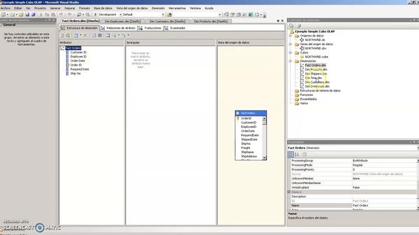Open the Base de datos menu
This screenshot has width=419, height=235.
pyautogui.click(x=103, y=8)
